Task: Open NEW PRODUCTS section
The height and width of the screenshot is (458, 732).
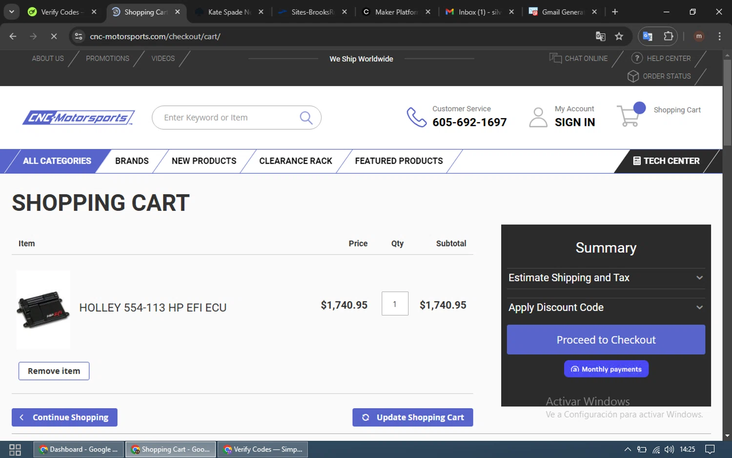Action: tap(204, 161)
